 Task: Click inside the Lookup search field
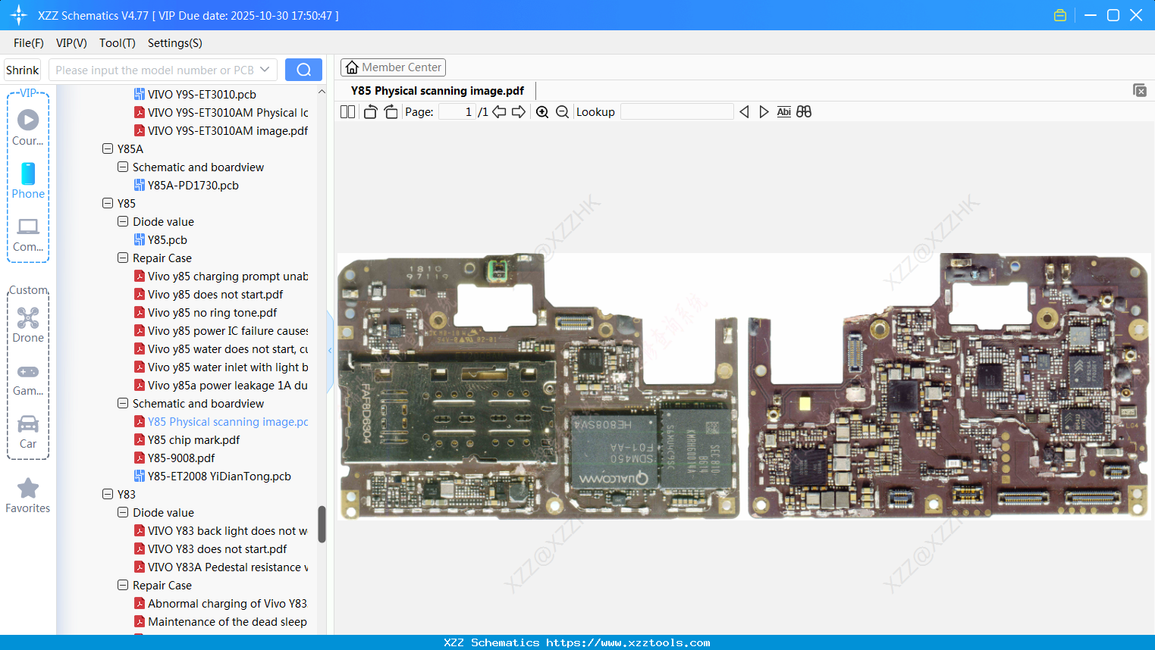677,111
